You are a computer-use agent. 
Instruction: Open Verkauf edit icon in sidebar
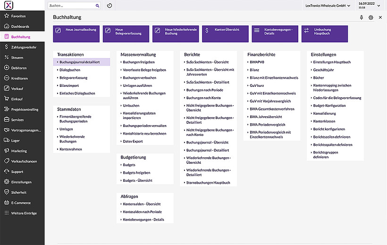(7, 88)
